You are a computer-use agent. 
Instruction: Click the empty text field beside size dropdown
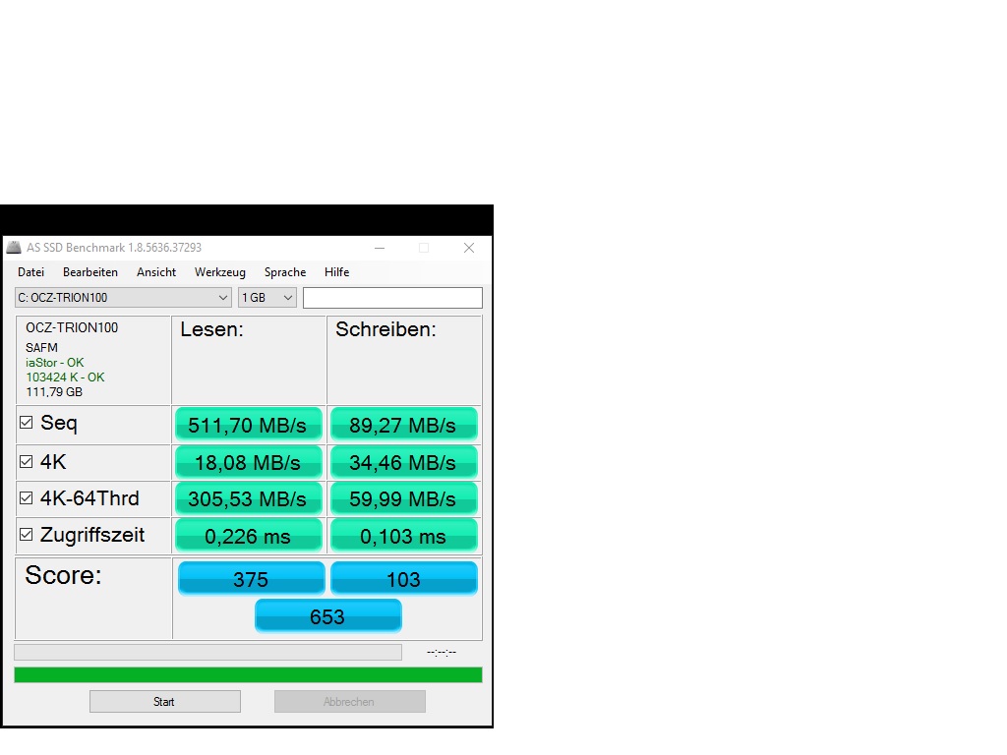[x=392, y=298]
